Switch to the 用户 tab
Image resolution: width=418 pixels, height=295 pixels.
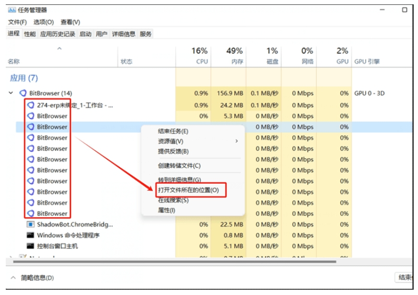click(x=101, y=34)
